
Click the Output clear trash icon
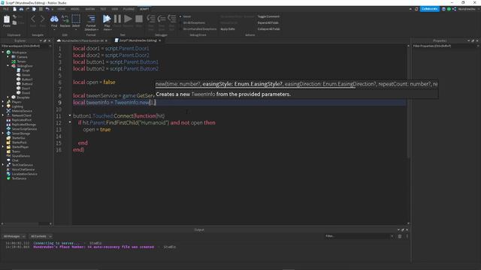tap(400, 236)
